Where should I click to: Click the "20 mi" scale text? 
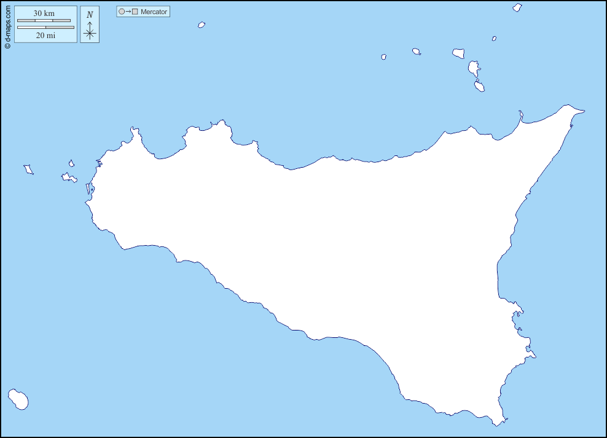(45, 36)
